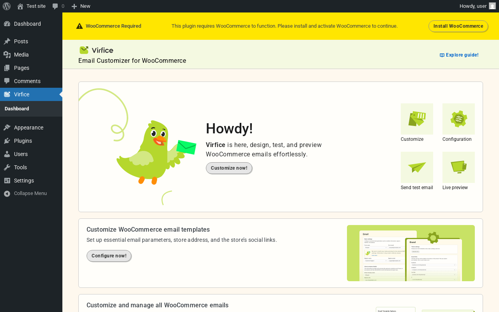Click the Customize tile label

412,139
